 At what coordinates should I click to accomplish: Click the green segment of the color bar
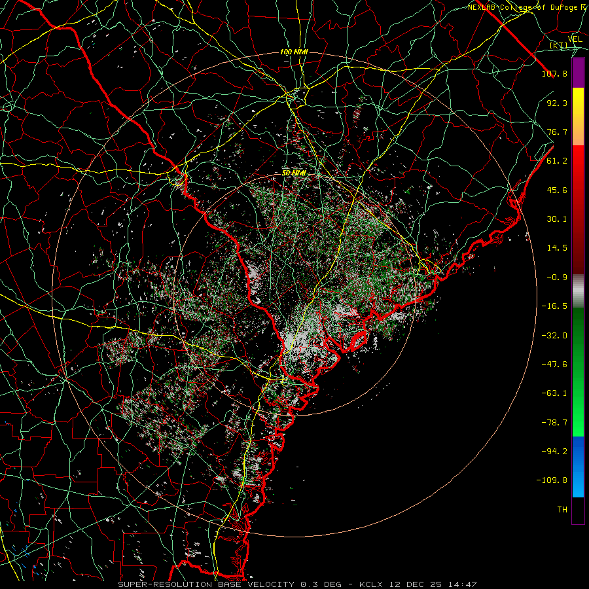pos(578,372)
